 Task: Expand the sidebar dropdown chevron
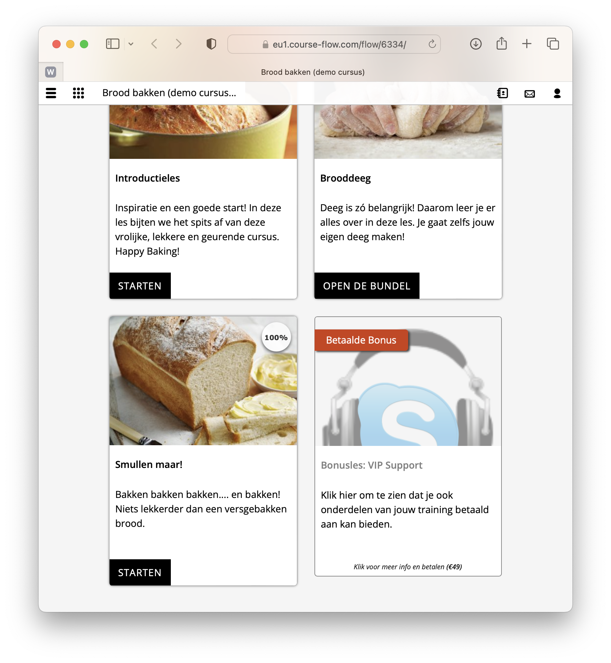coord(131,44)
